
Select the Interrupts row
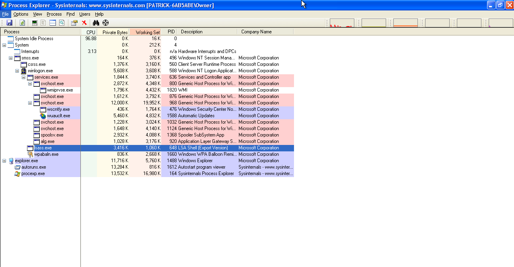coord(147,51)
